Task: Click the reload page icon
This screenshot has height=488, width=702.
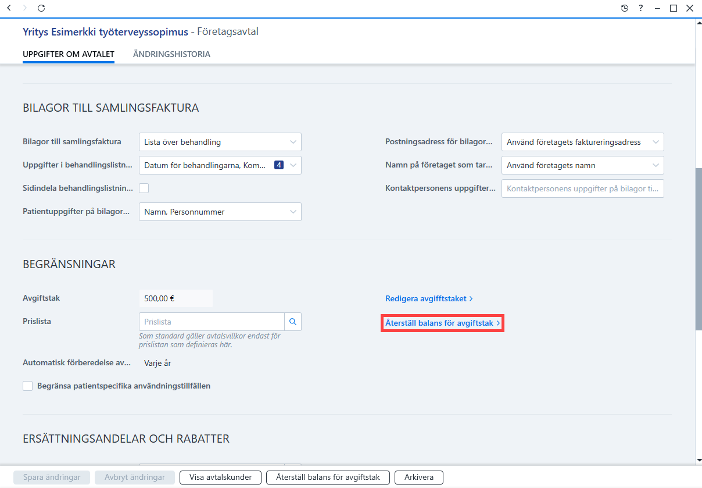Action: pos(41,8)
